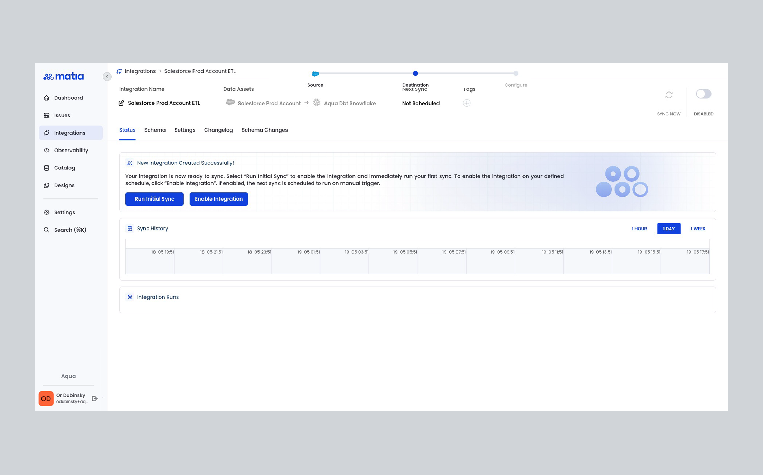Click the pencil edit icon beside integration name
The image size is (763, 475).
(x=121, y=103)
